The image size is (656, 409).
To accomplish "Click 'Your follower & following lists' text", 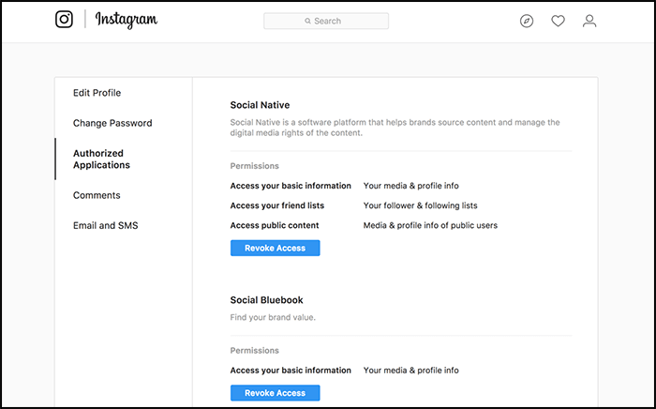I will (x=420, y=205).
